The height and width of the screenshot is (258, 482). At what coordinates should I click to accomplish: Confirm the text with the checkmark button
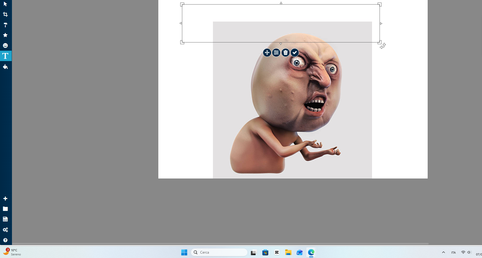294,52
